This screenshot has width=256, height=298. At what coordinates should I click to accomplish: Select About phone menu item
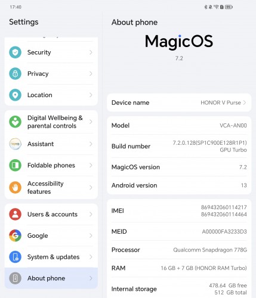pos(51,278)
